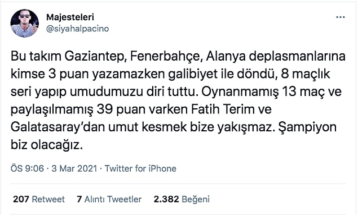
Task: View the 2.382 Beğeni list
Action: (182, 199)
